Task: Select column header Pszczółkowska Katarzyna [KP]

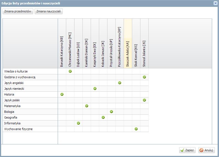Action: pos(120,43)
